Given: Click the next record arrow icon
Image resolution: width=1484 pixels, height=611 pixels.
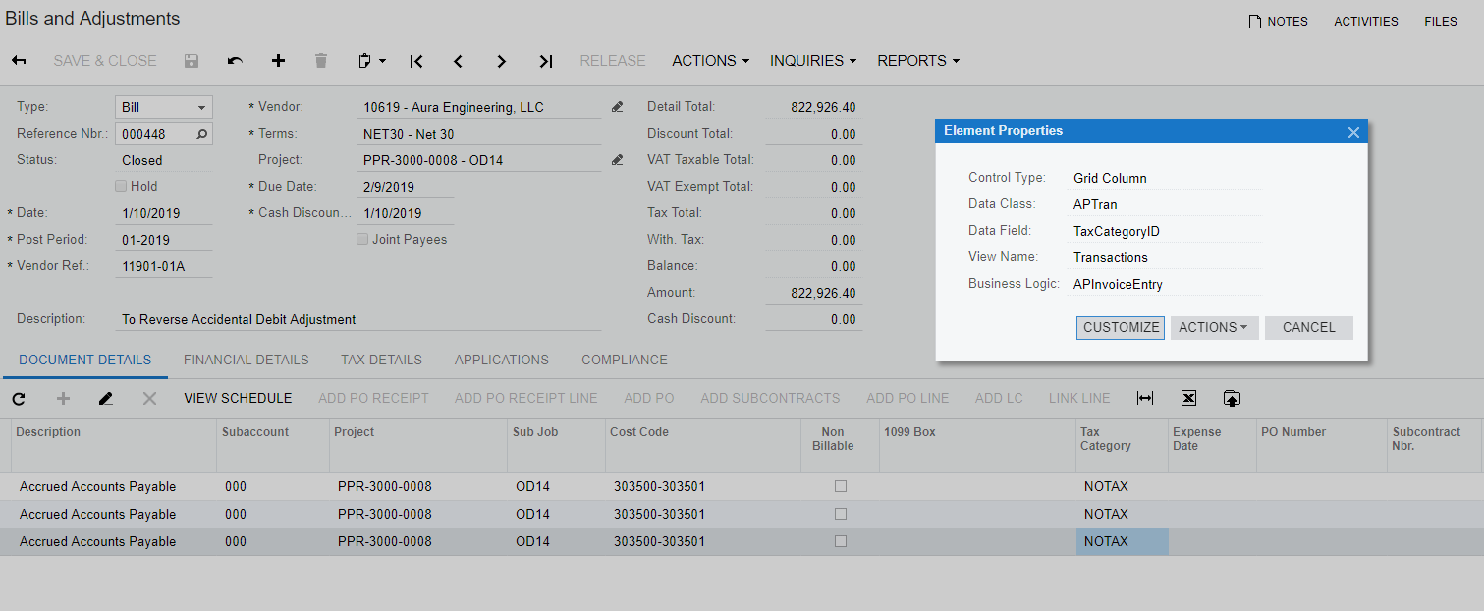Looking at the screenshot, I should [502, 61].
